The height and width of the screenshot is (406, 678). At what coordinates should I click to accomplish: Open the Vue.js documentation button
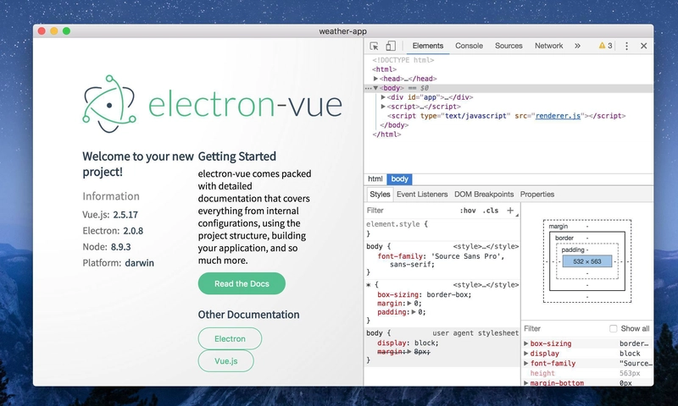click(226, 360)
